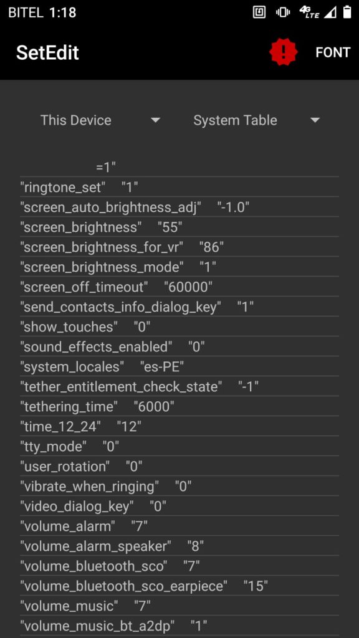
Task: Open the ringtone_set entry
Action: click(x=179, y=187)
